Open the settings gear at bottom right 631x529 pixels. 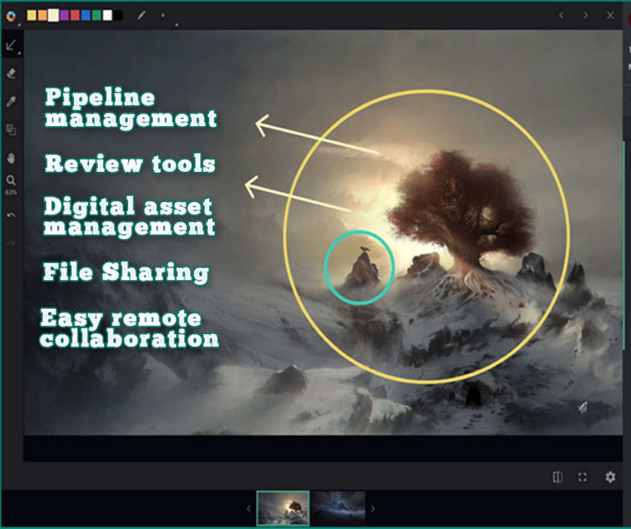click(610, 477)
